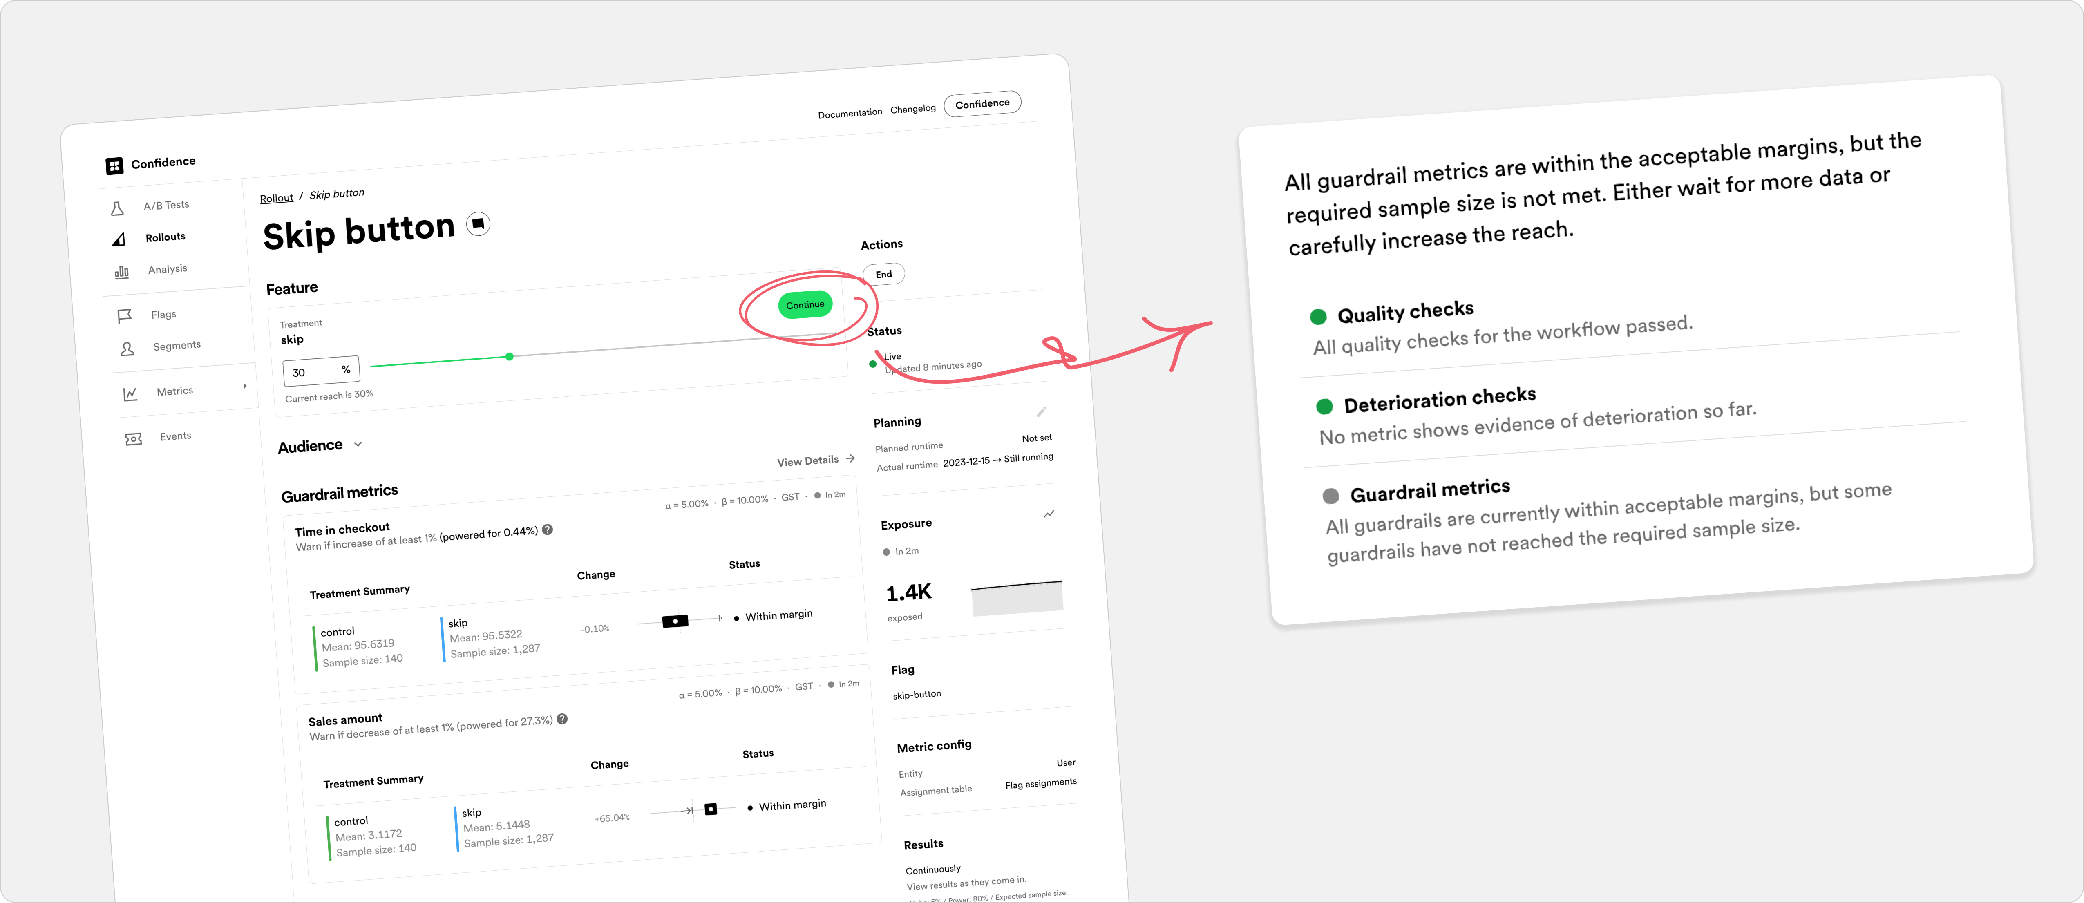This screenshot has height=903, width=2084.
Task: Click help icon beside Sales amount
Action: pos(562,718)
